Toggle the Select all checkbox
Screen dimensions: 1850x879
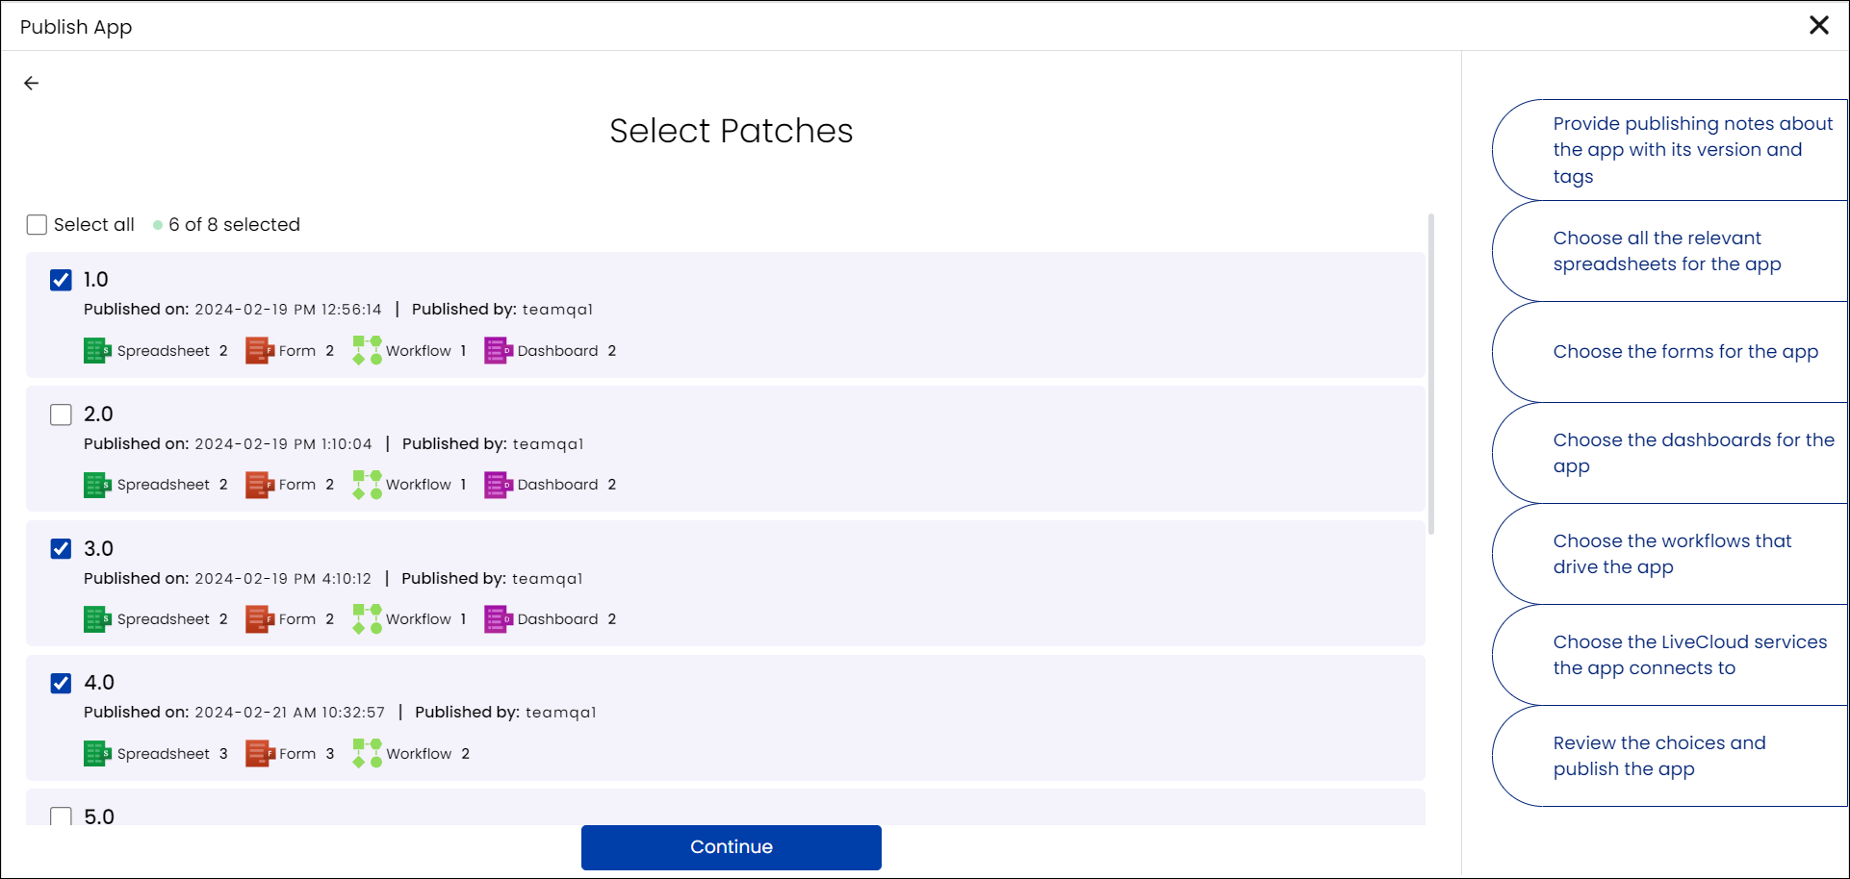click(x=37, y=225)
